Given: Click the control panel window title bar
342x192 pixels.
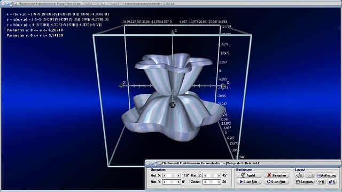Looking at the screenshot, I should pos(243,163).
